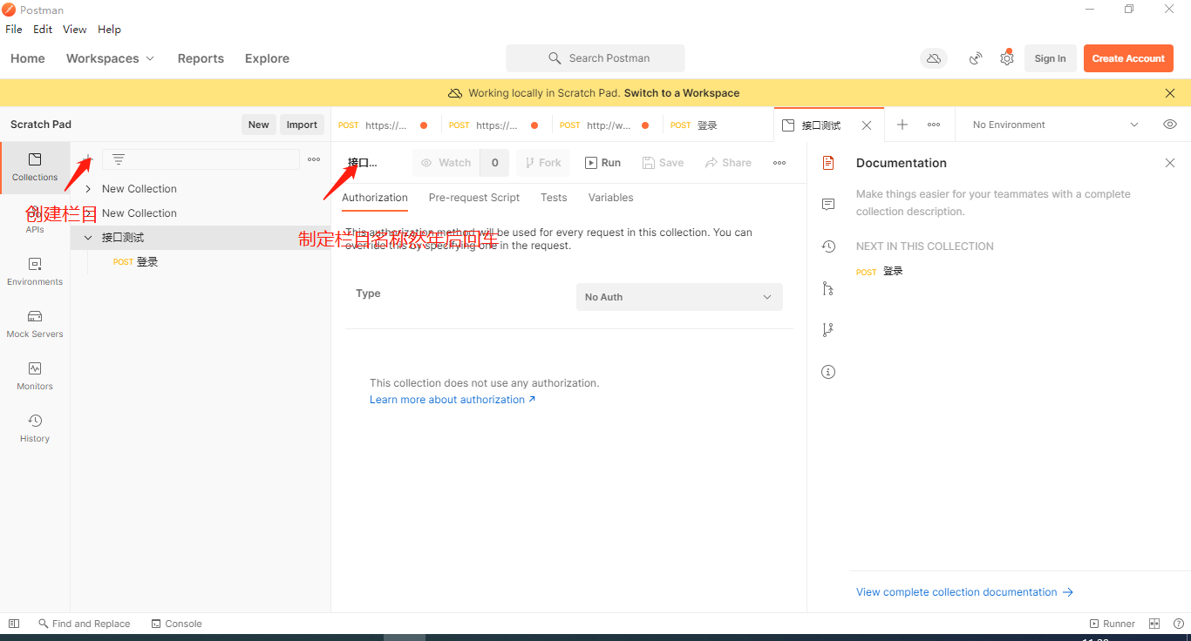Close the Documentation panel
The width and height of the screenshot is (1191, 641).
[x=1170, y=163]
